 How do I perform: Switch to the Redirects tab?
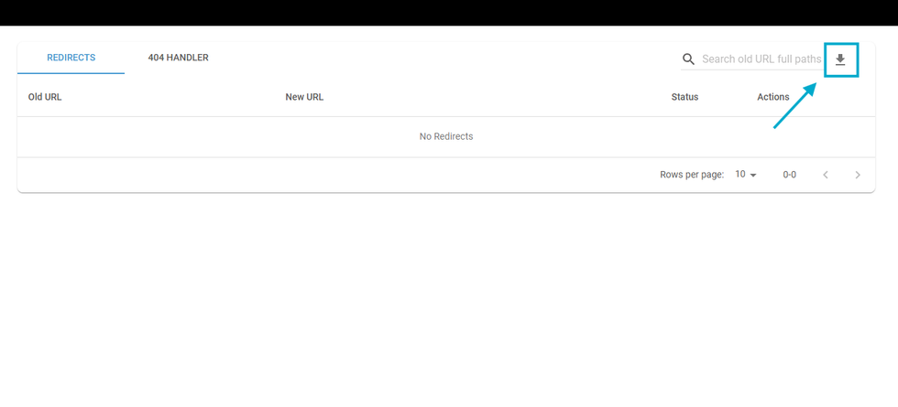pyautogui.click(x=71, y=58)
